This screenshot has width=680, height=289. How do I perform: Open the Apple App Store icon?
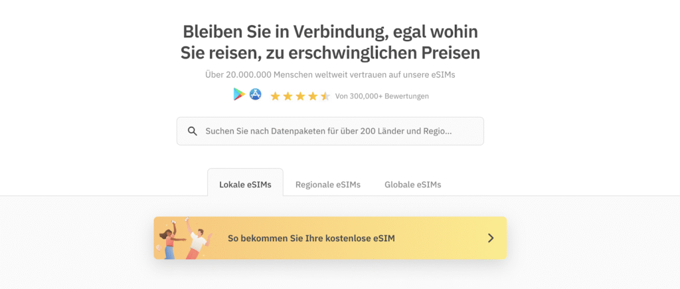pos(256,95)
